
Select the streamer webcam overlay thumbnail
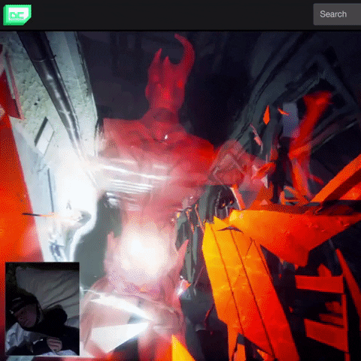coord(42,309)
